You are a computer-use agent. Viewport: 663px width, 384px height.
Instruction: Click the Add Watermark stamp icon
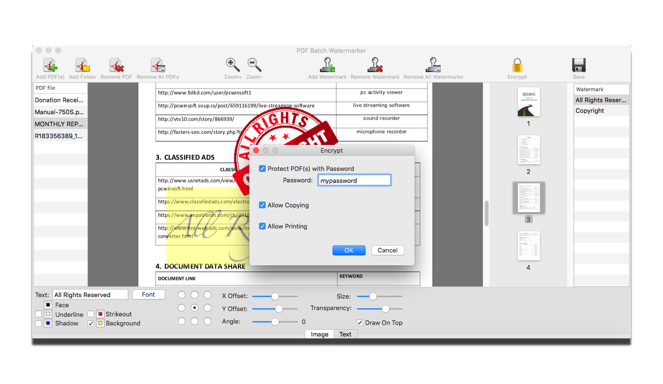coord(327,65)
